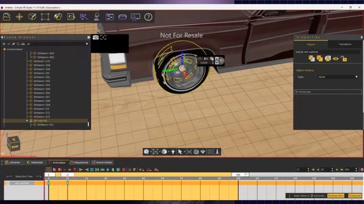
Task: Click the Backup Now button
Action: click(x=336, y=195)
